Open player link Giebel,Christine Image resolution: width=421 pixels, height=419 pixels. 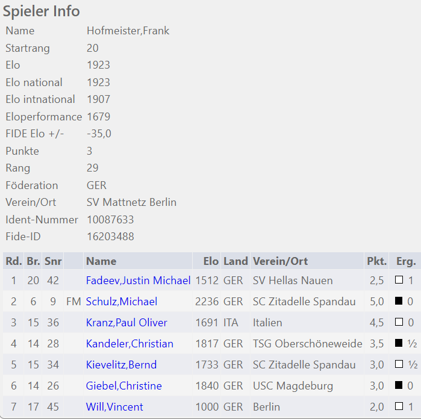[x=124, y=386]
